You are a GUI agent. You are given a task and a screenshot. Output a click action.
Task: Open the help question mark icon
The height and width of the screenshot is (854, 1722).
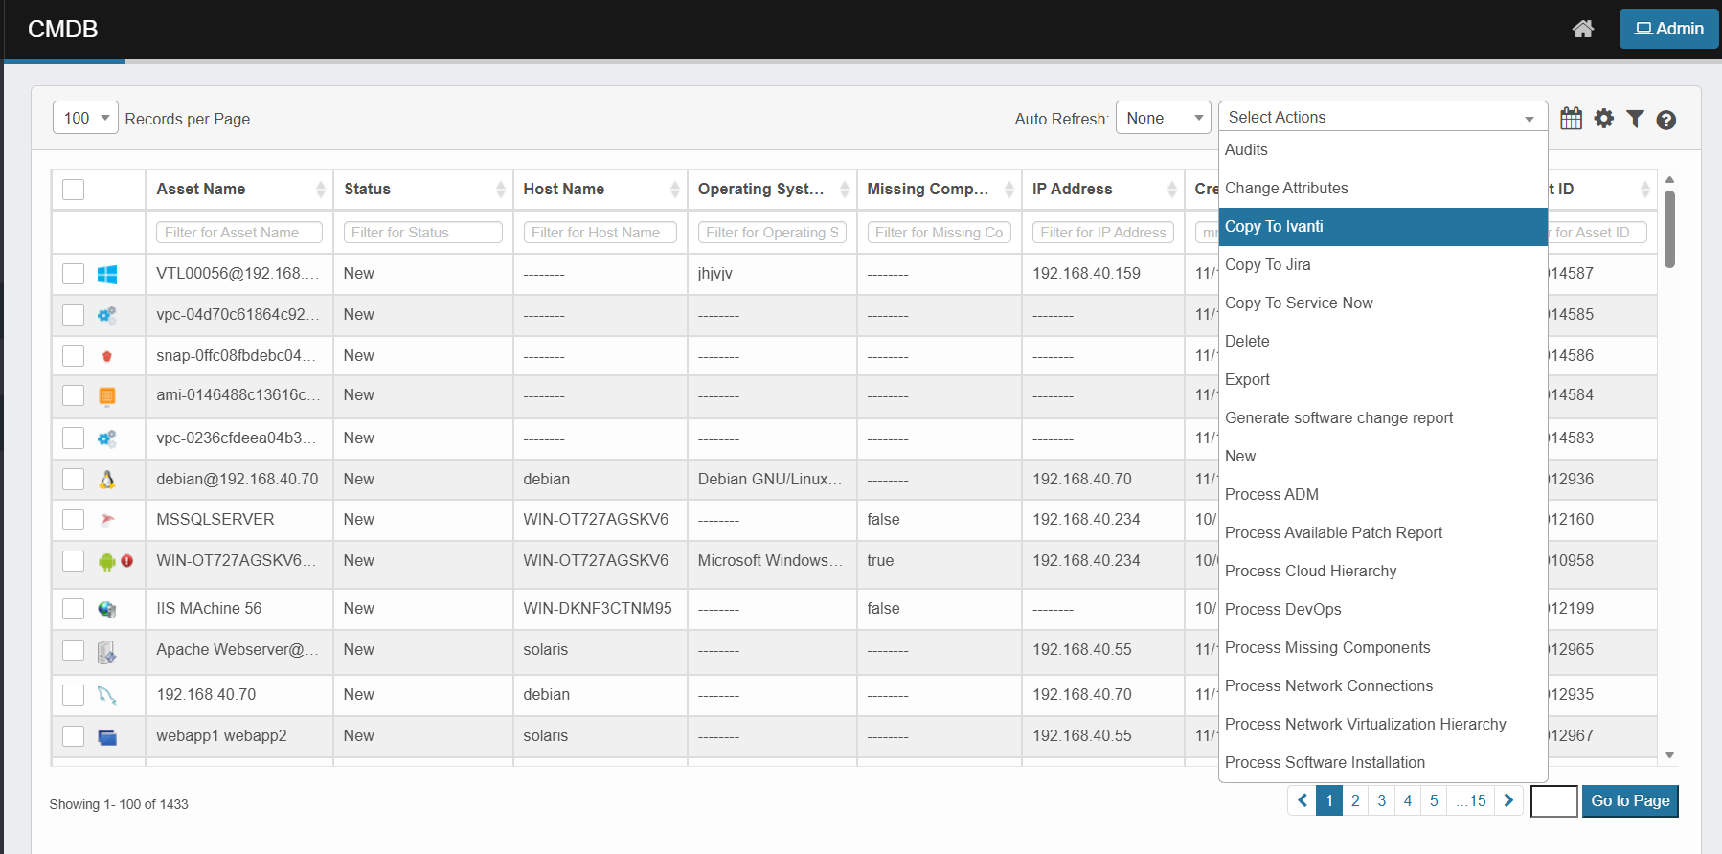1665,120
